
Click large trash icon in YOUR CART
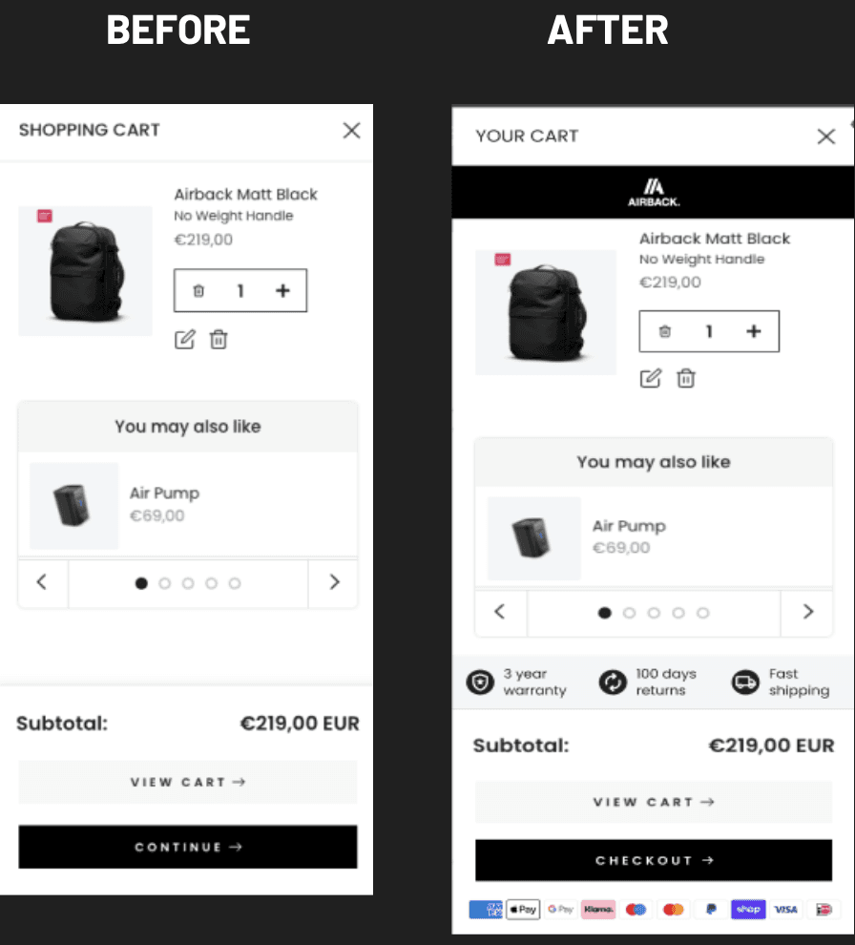(686, 379)
